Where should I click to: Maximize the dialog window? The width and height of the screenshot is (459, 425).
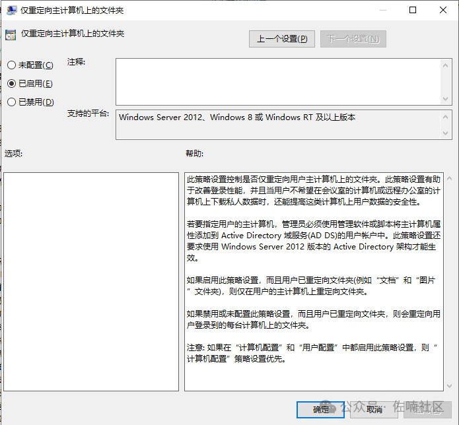tap(413, 11)
